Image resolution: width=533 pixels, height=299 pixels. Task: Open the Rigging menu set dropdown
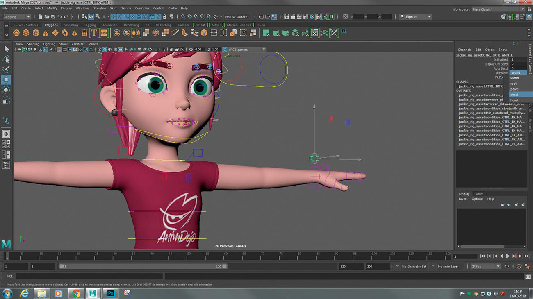(x=17, y=17)
